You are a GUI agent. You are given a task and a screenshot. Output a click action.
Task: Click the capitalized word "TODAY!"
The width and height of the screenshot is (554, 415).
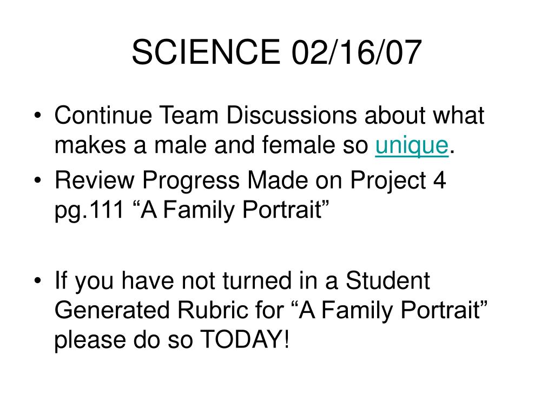click(245, 339)
